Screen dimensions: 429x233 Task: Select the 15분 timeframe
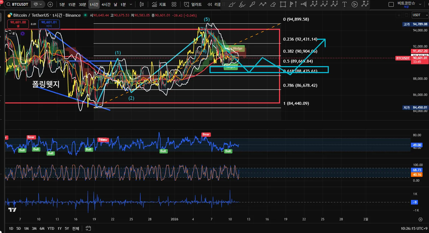[72, 5]
